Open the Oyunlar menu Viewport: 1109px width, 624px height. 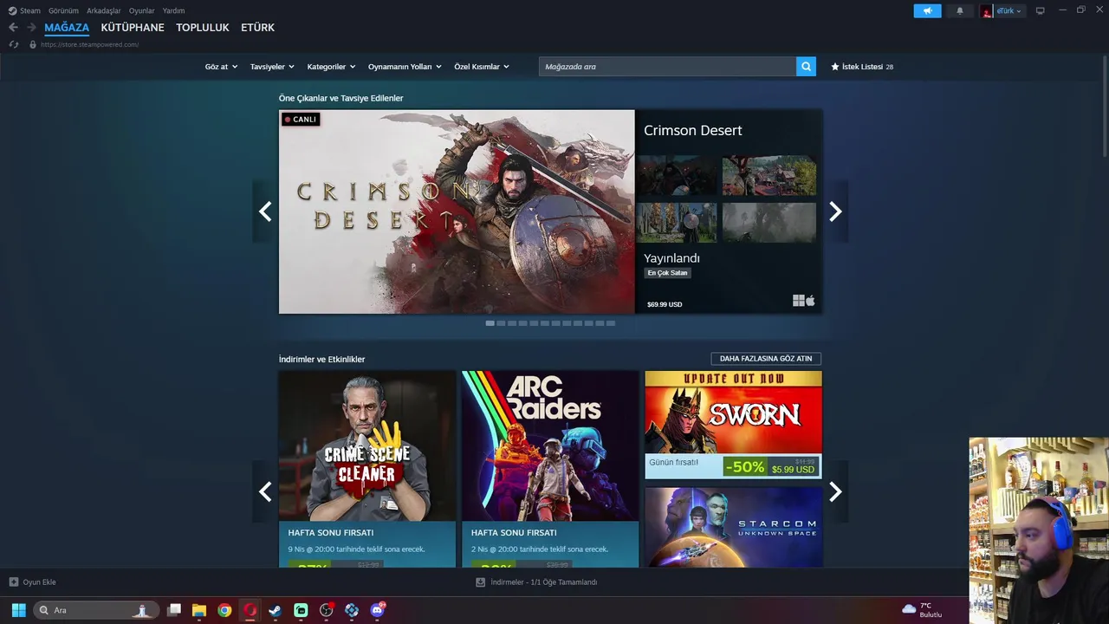pyautogui.click(x=141, y=10)
